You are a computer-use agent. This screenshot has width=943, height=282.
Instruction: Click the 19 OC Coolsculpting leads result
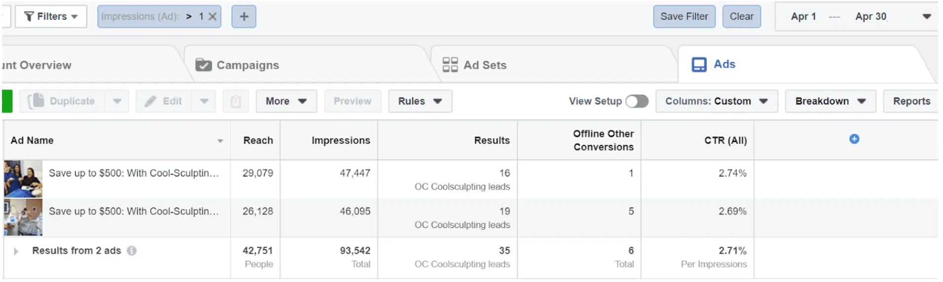click(504, 211)
